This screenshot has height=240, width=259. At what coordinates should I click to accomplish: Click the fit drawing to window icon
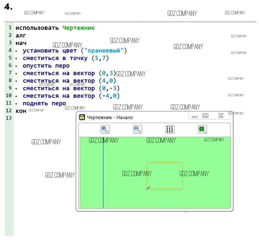[203, 129]
